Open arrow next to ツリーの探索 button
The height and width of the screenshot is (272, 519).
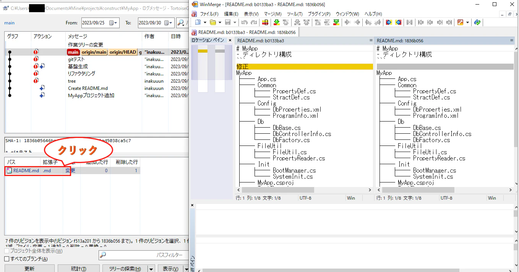[151, 269]
